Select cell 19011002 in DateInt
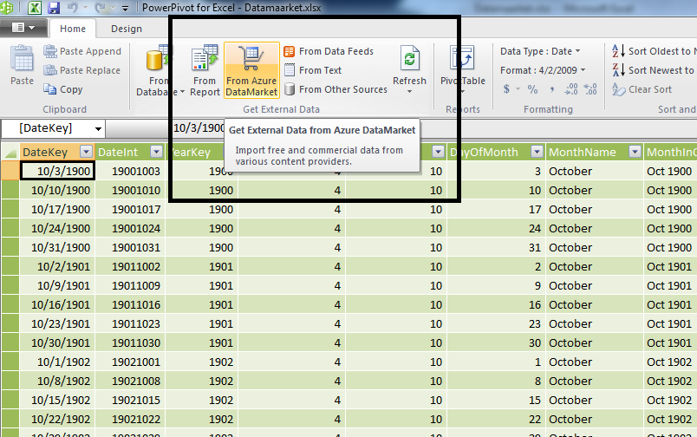 click(x=130, y=267)
